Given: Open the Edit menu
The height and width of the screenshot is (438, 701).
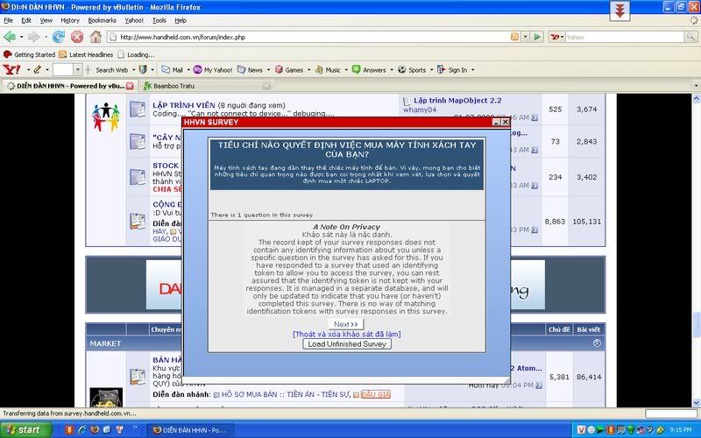Looking at the screenshot, I should pos(26,20).
